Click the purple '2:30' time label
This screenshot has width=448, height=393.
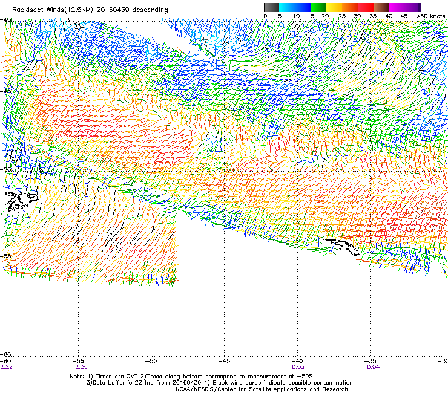tap(82, 367)
